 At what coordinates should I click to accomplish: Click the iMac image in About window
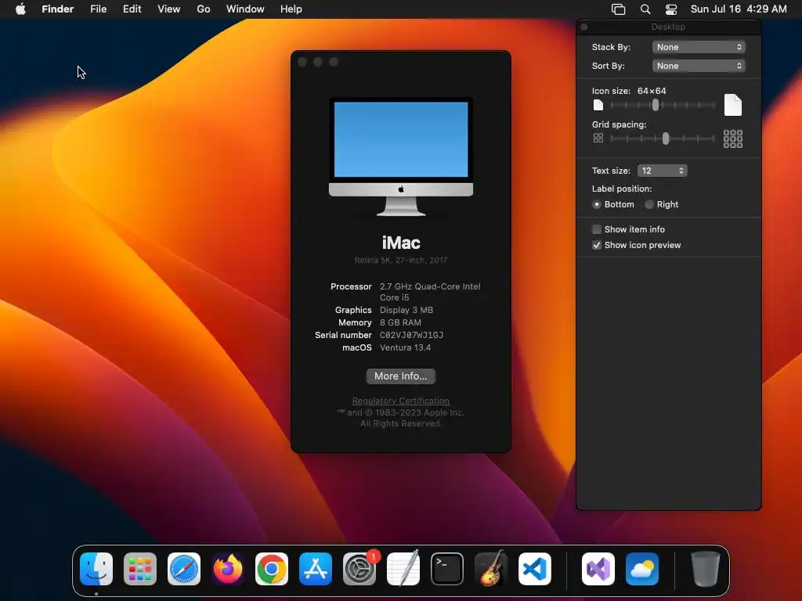pyautogui.click(x=401, y=157)
